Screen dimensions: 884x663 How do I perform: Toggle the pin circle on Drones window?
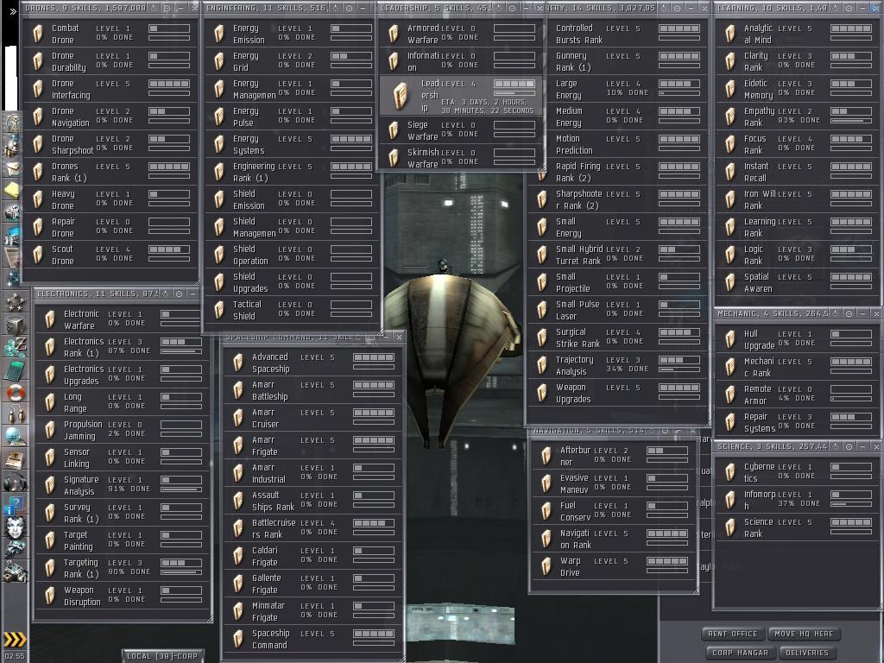[167, 9]
